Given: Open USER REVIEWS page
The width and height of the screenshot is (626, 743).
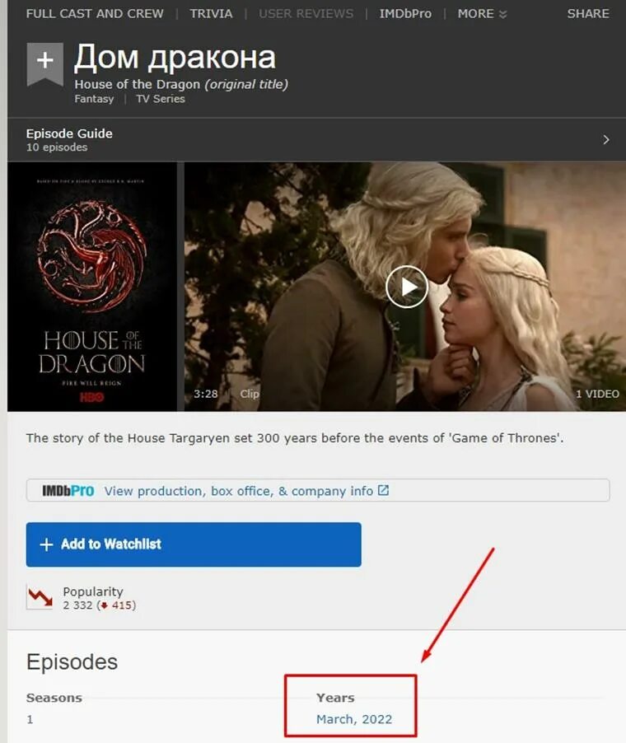Looking at the screenshot, I should pos(306,14).
